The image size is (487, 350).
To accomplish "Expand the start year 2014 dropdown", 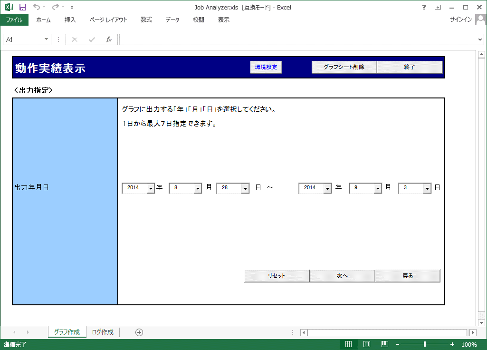I will click(151, 188).
